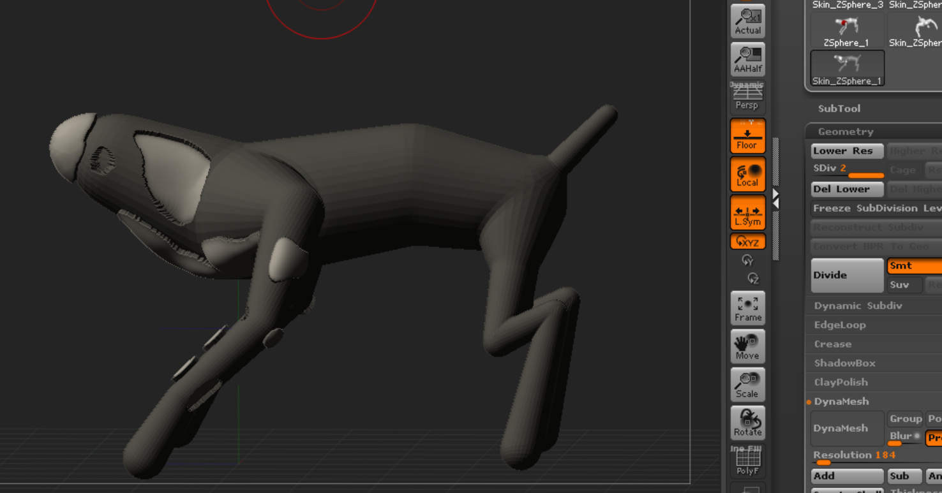Toggle the L.Sym local symmetry button

pos(747,212)
